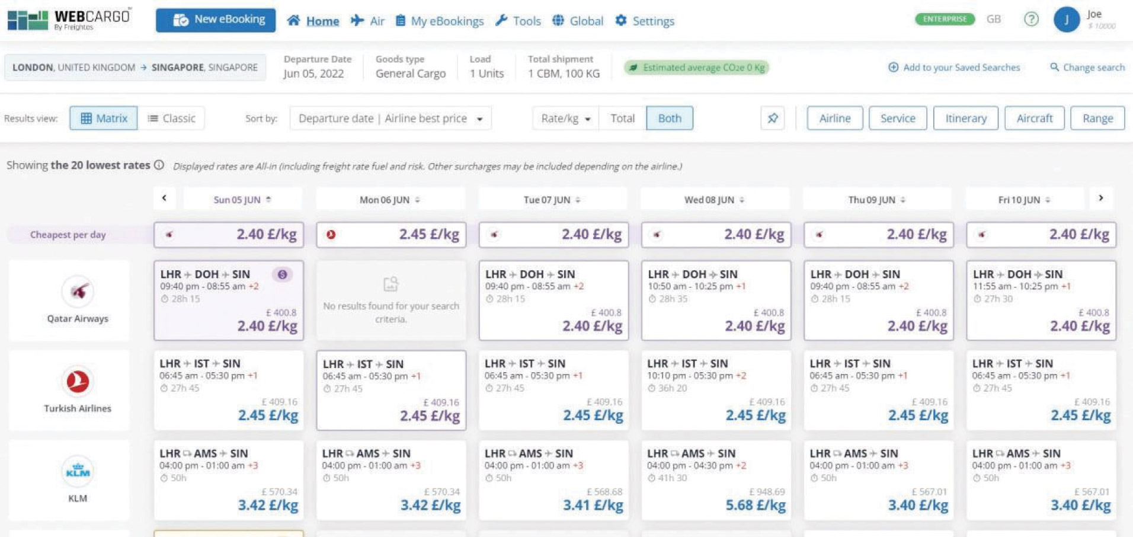Open the Service filter
The height and width of the screenshot is (537, 1133).
coord(898,118)
